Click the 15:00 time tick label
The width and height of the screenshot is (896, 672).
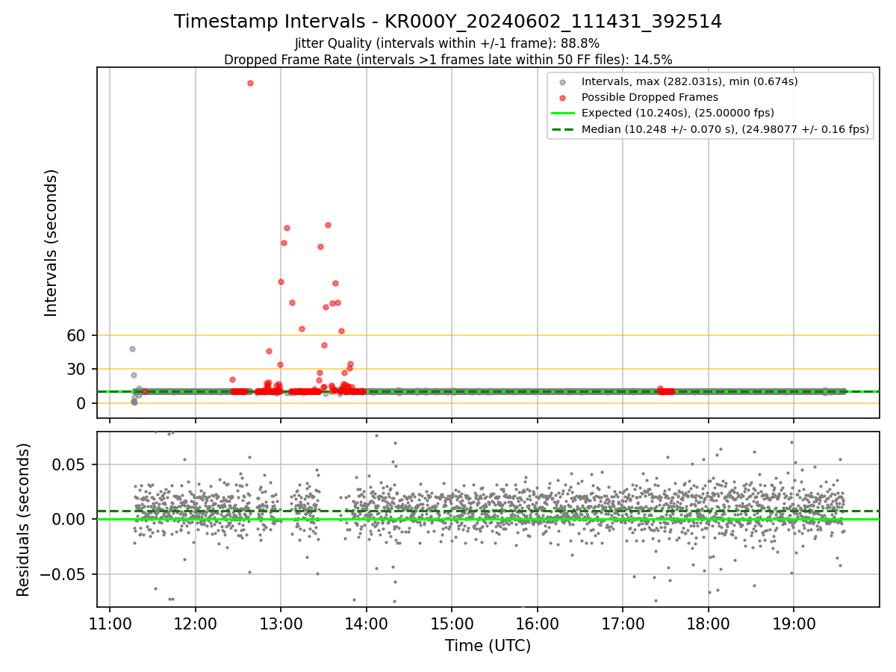click(x=452, y=623)
